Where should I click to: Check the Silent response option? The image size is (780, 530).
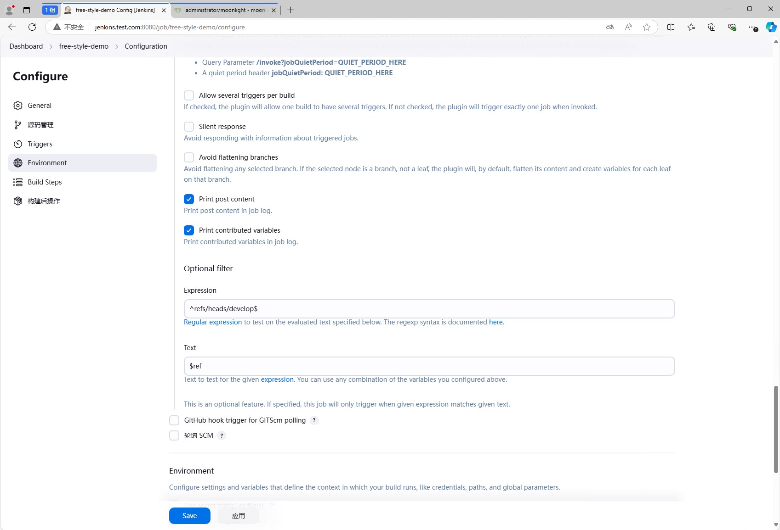coord(189,127)
